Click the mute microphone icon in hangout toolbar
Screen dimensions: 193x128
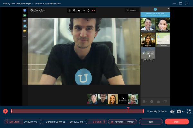pos(74,11)
